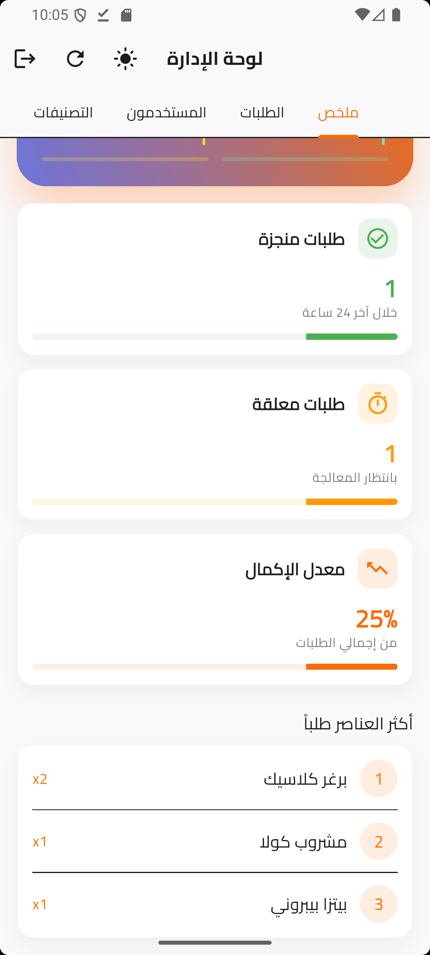
Task: Tap the rank 3 badge circle
Action: point(378,904)
